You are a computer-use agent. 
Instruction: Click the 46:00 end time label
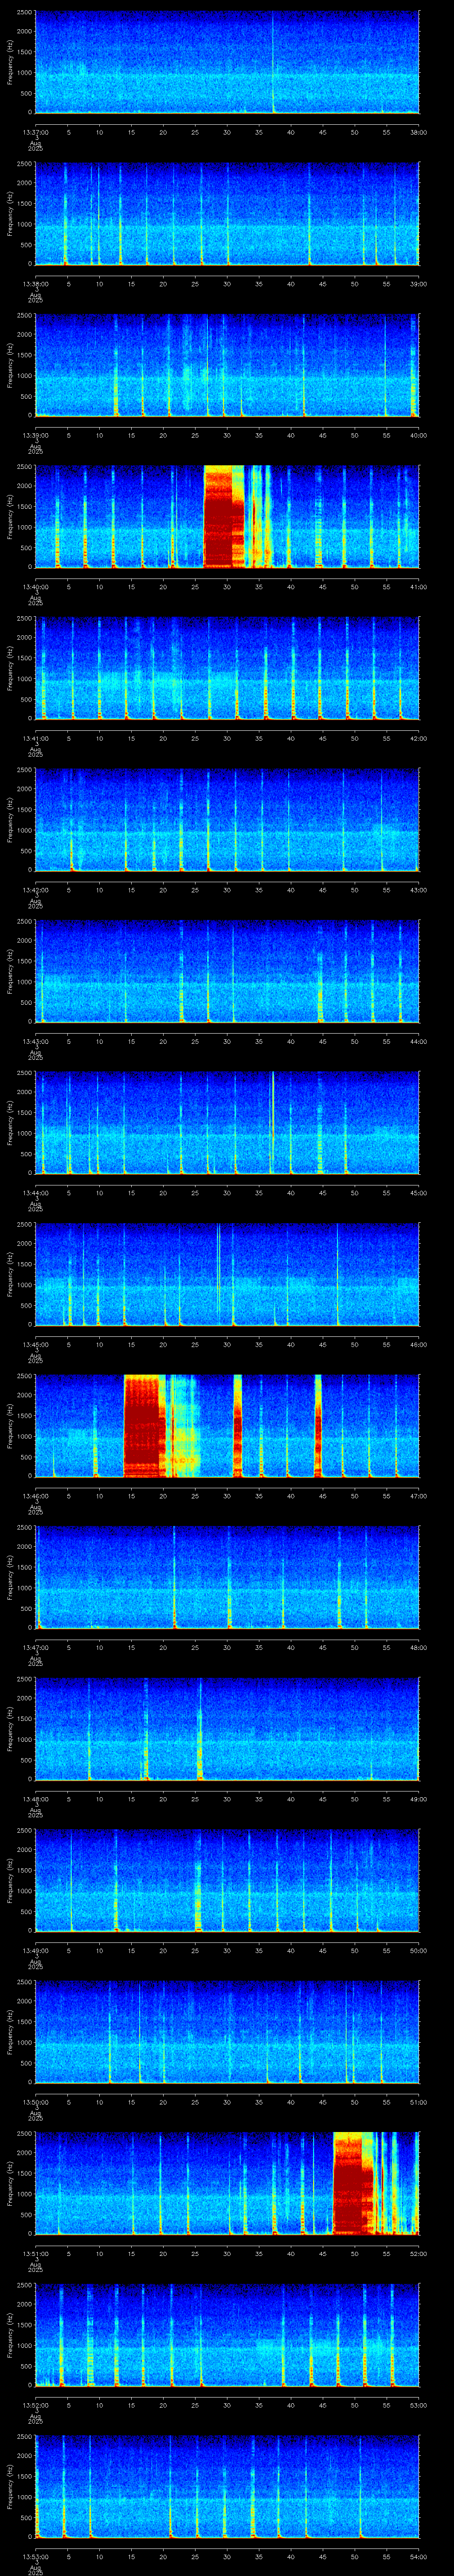418,1344
